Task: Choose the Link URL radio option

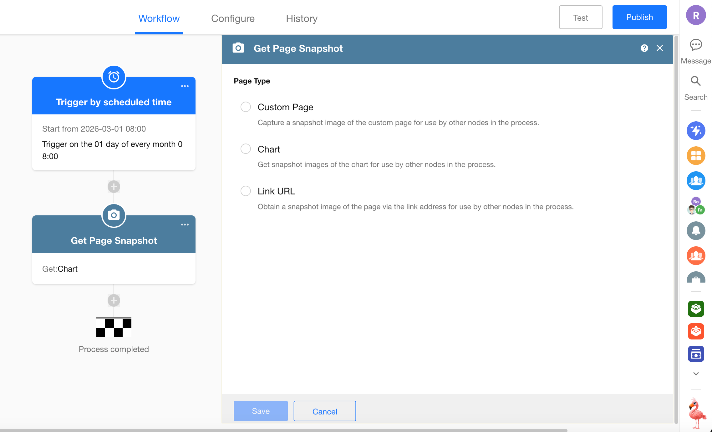Action: (246, 191)
